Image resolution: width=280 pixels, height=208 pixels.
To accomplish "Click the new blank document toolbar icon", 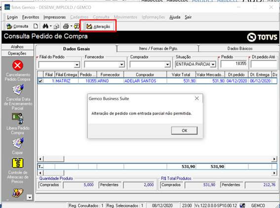I will pyautogui.click(x=36, y=26).
